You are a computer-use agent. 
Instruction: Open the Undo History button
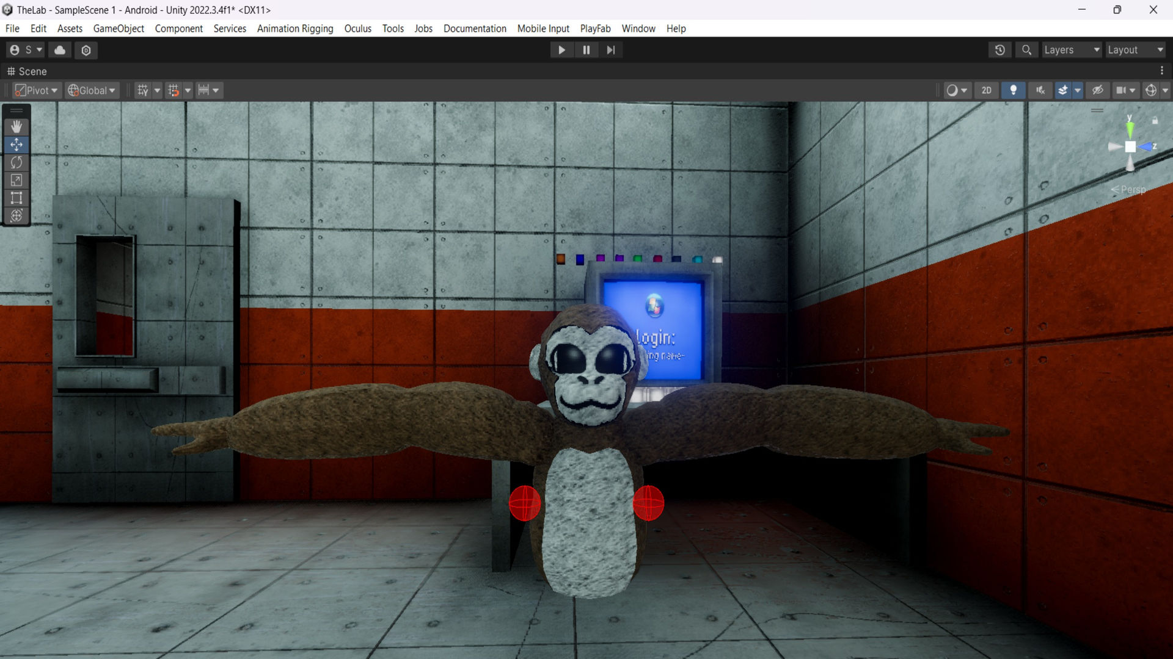click(1000, 50)
